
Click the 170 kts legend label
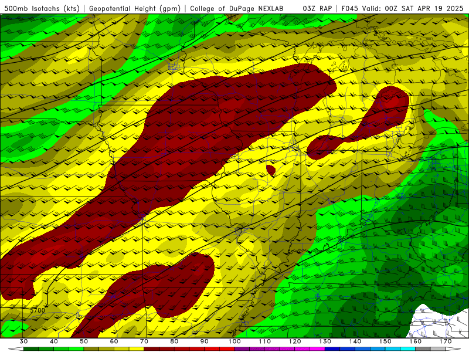[446, 341]
